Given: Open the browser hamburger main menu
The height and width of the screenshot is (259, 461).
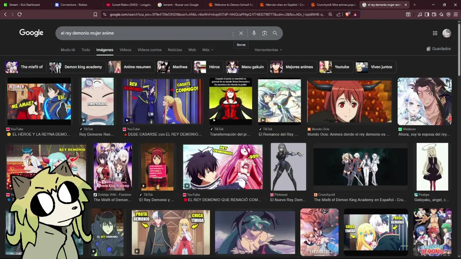Looking at the screenshot, I should point(456,14).
